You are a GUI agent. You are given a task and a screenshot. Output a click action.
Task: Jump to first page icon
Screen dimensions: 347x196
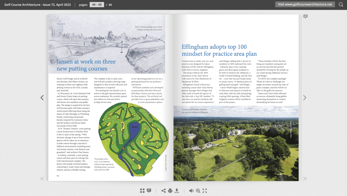[x=42, y=179]
